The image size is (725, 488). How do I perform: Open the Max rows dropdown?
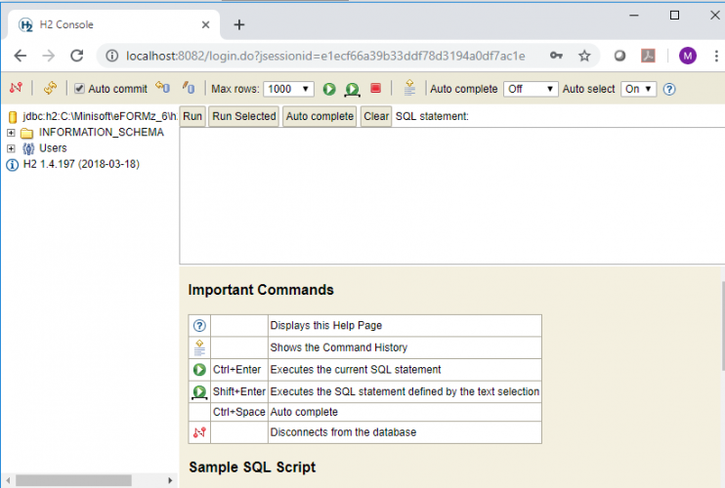pyautogui.click(x=288, y=89)
